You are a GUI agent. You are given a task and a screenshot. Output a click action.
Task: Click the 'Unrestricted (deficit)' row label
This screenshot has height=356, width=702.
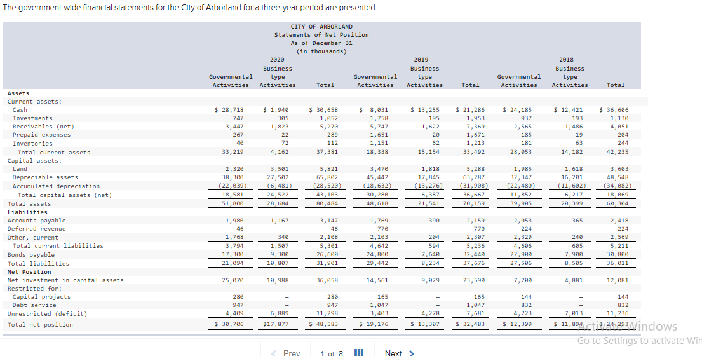click(47, 314)
